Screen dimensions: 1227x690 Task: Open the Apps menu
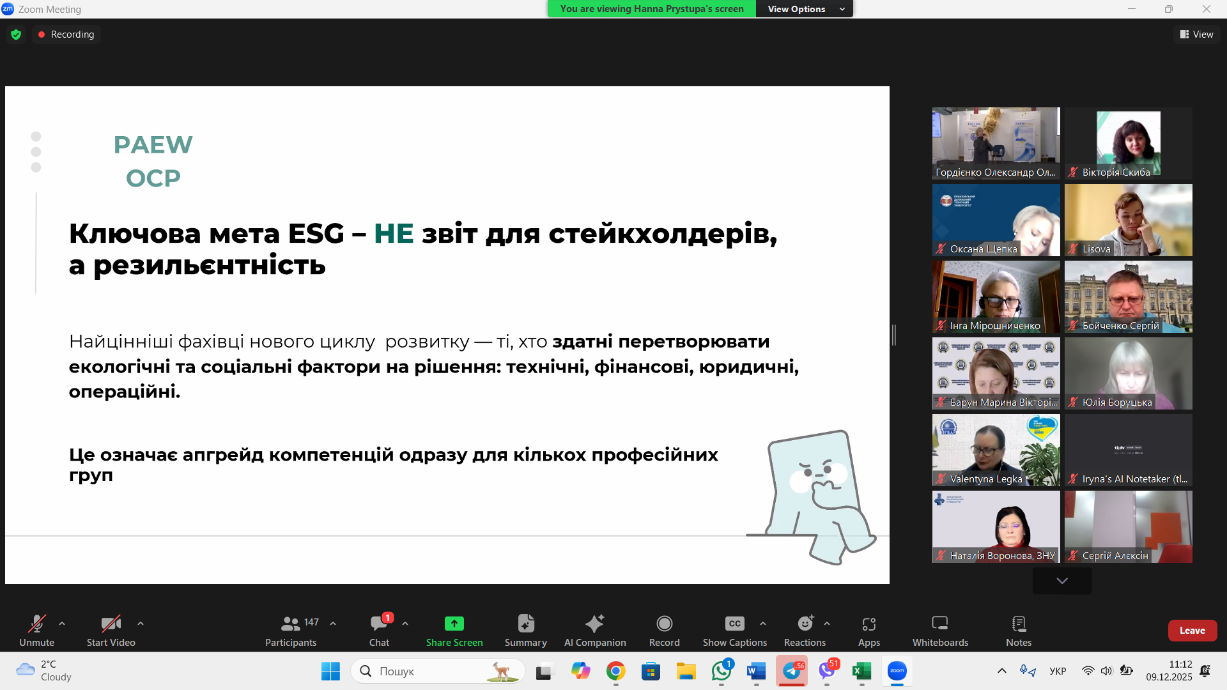868,629
